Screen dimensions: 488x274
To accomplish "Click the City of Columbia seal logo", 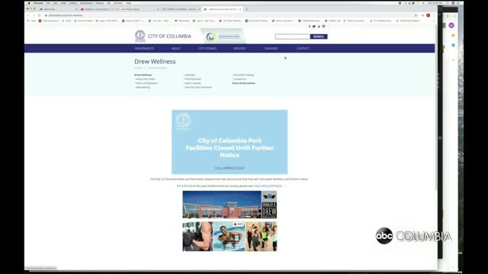I will tap(140, 36).
